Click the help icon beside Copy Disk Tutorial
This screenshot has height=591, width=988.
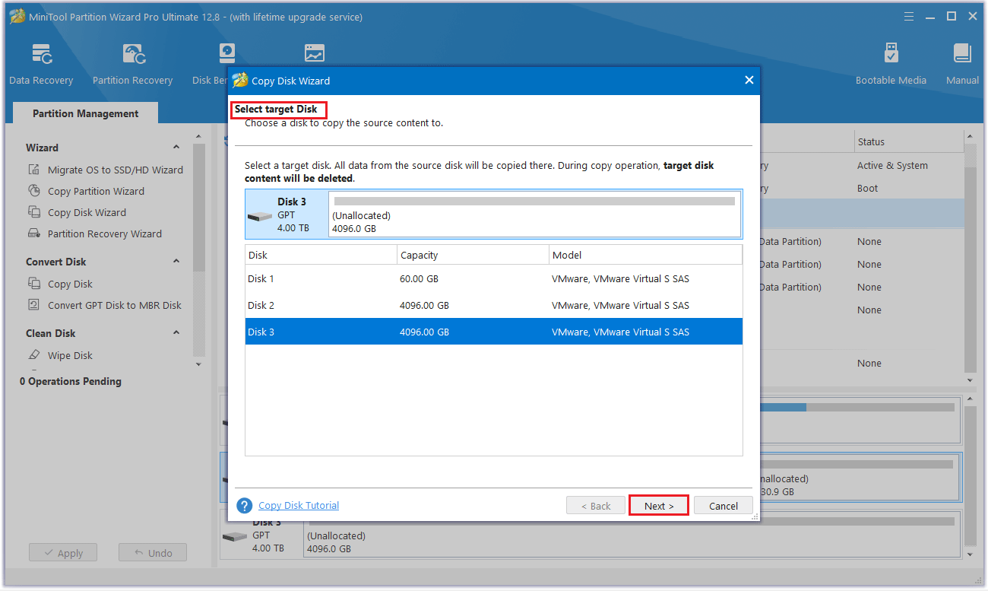pos(245,506)
